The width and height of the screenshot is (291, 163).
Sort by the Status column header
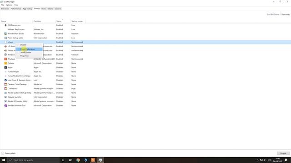(x=63, y=21)
